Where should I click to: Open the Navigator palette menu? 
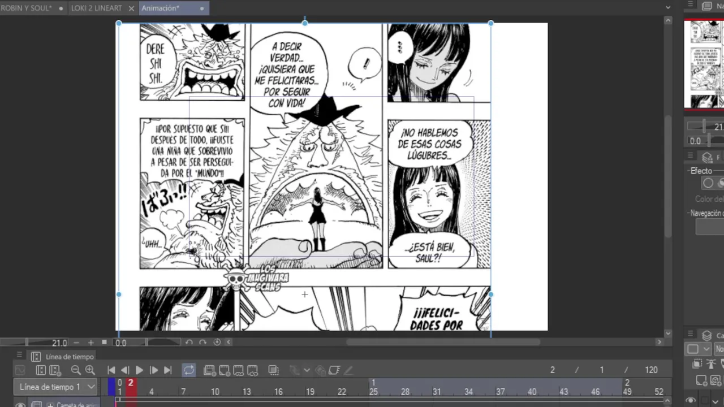pos(690,5)
